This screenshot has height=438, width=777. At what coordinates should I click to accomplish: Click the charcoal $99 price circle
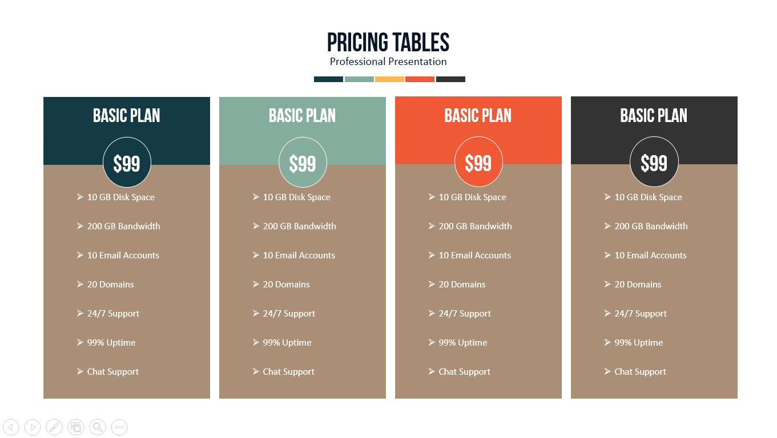(654, 163)
